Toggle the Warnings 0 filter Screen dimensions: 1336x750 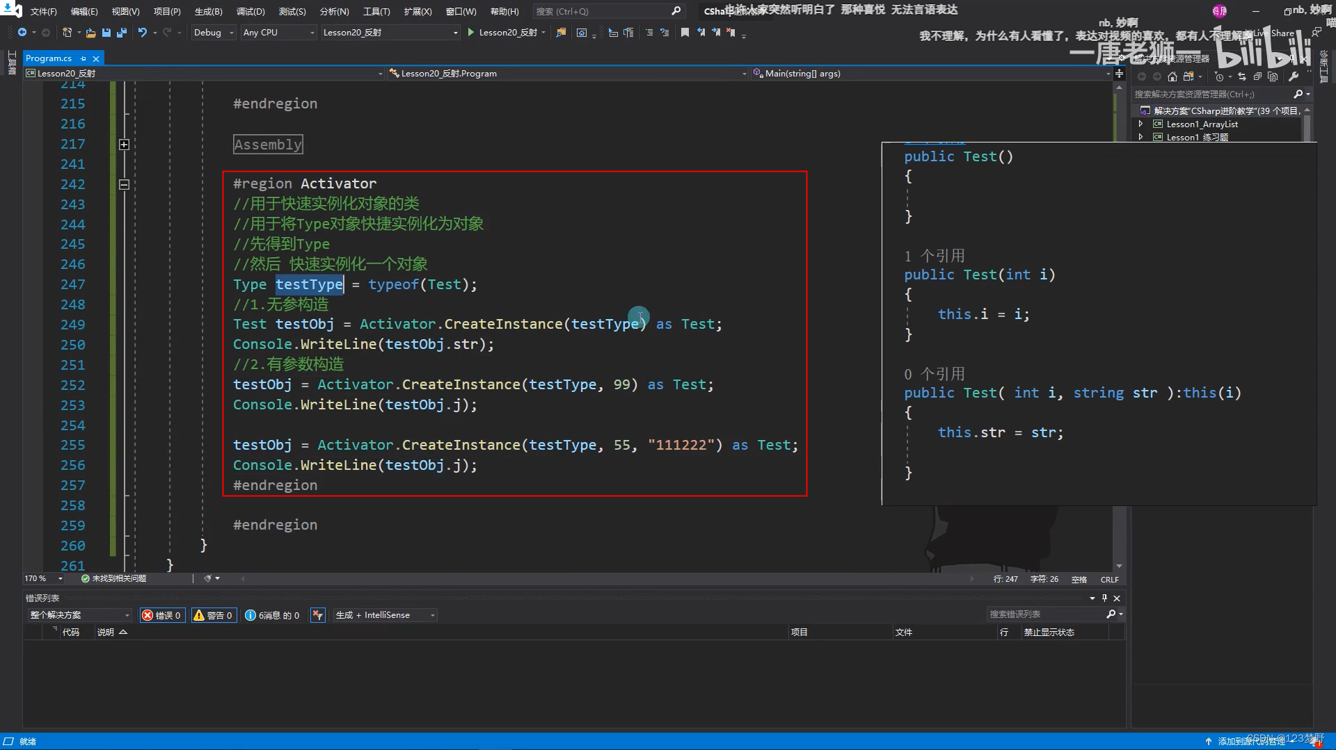point(213,615)
